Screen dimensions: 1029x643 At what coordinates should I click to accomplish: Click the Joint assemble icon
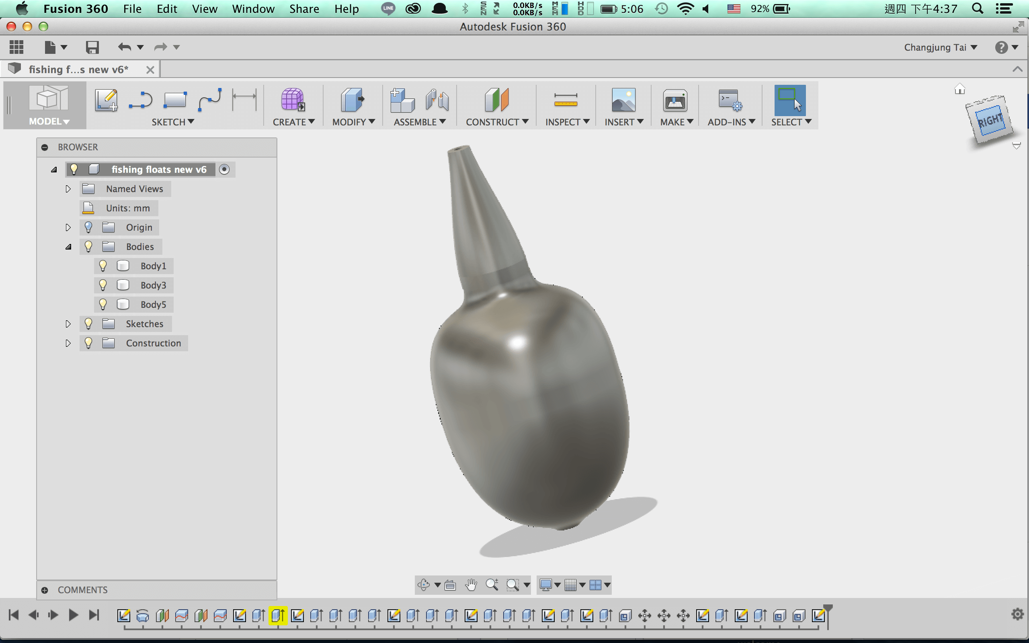[x=437, y=100]
